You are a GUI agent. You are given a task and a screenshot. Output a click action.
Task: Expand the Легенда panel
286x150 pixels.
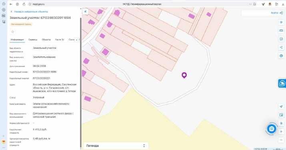coord(116,146)
